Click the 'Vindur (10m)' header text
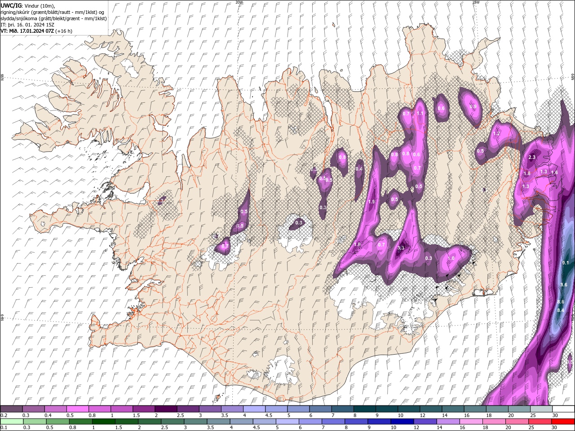This screenshot has height=431, width=575. 39,5
